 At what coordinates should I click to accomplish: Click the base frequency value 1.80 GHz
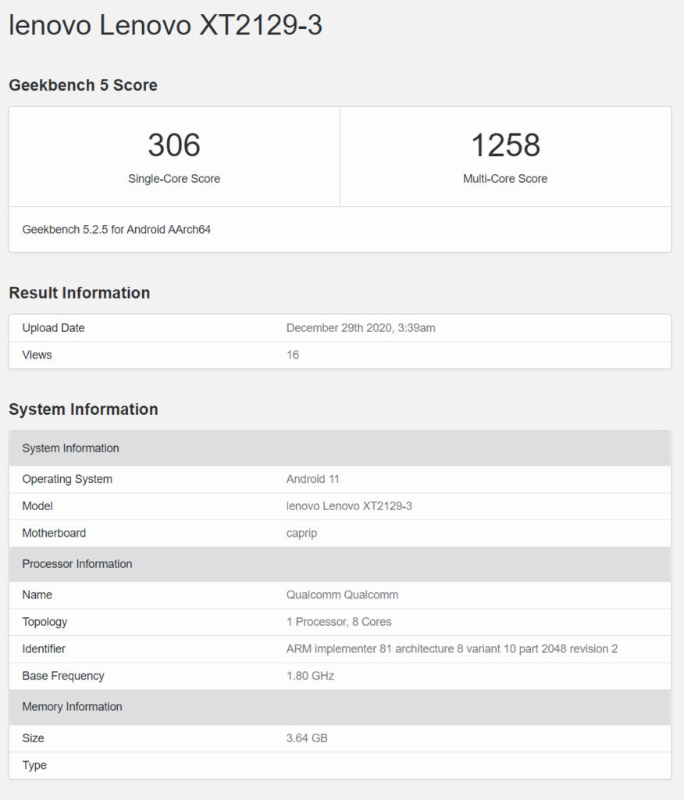coord(310,676)
